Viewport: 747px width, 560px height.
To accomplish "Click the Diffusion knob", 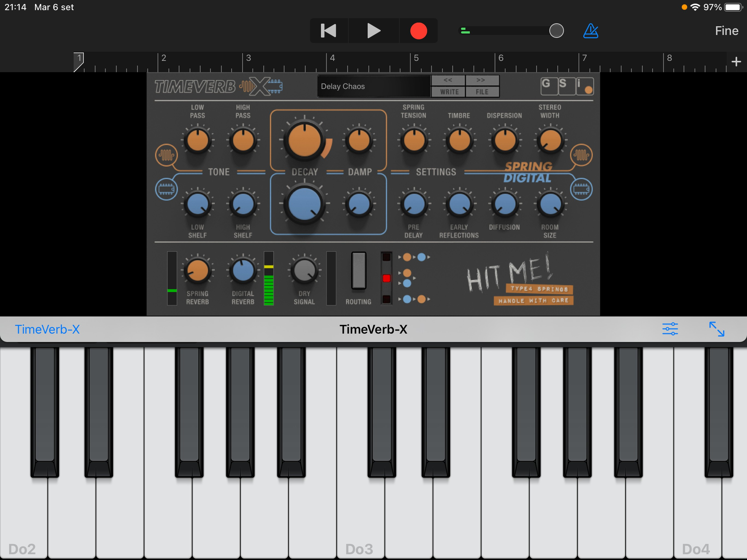I will click(x=505, y=204).
